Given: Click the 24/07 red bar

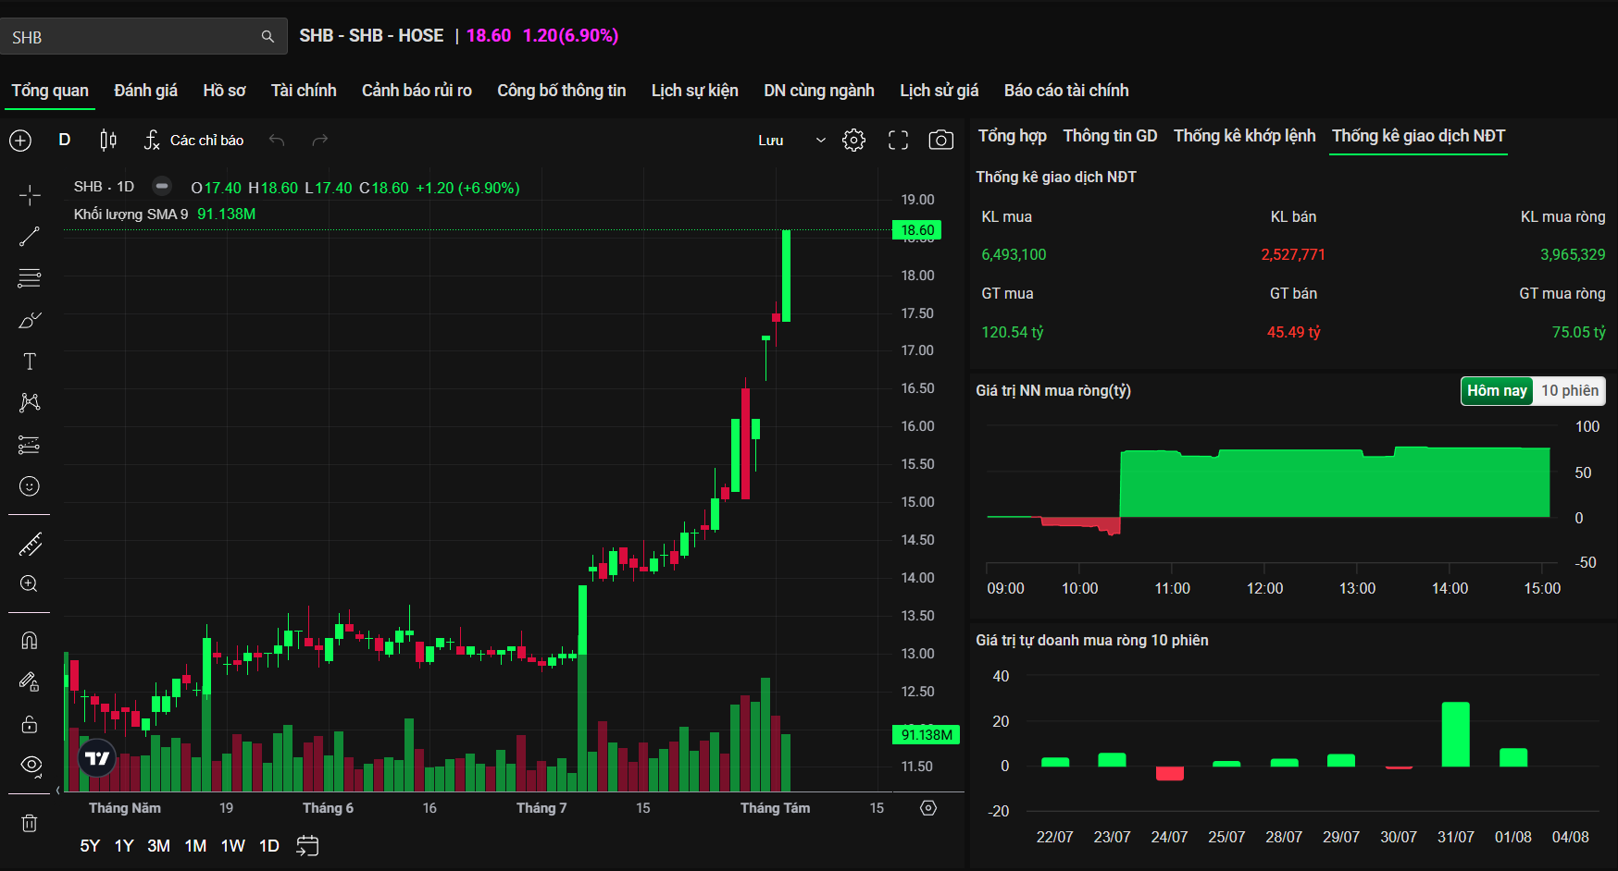Looking at the screenshot, I should coord(1170,773).
